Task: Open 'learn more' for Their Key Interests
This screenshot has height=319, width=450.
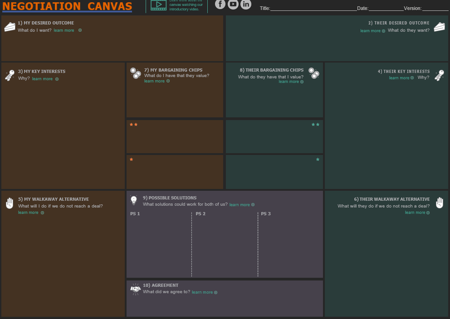Action: [399, 77]
